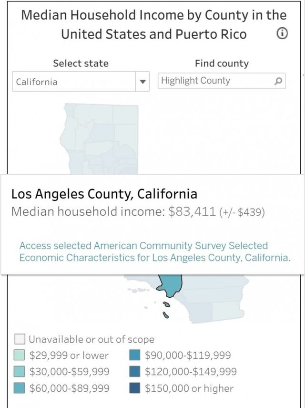Click the search magnifier in Find county

[x=279, y=81]
